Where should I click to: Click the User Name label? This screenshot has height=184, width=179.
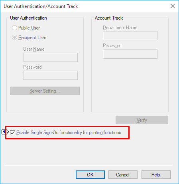(x=34, y=49)
